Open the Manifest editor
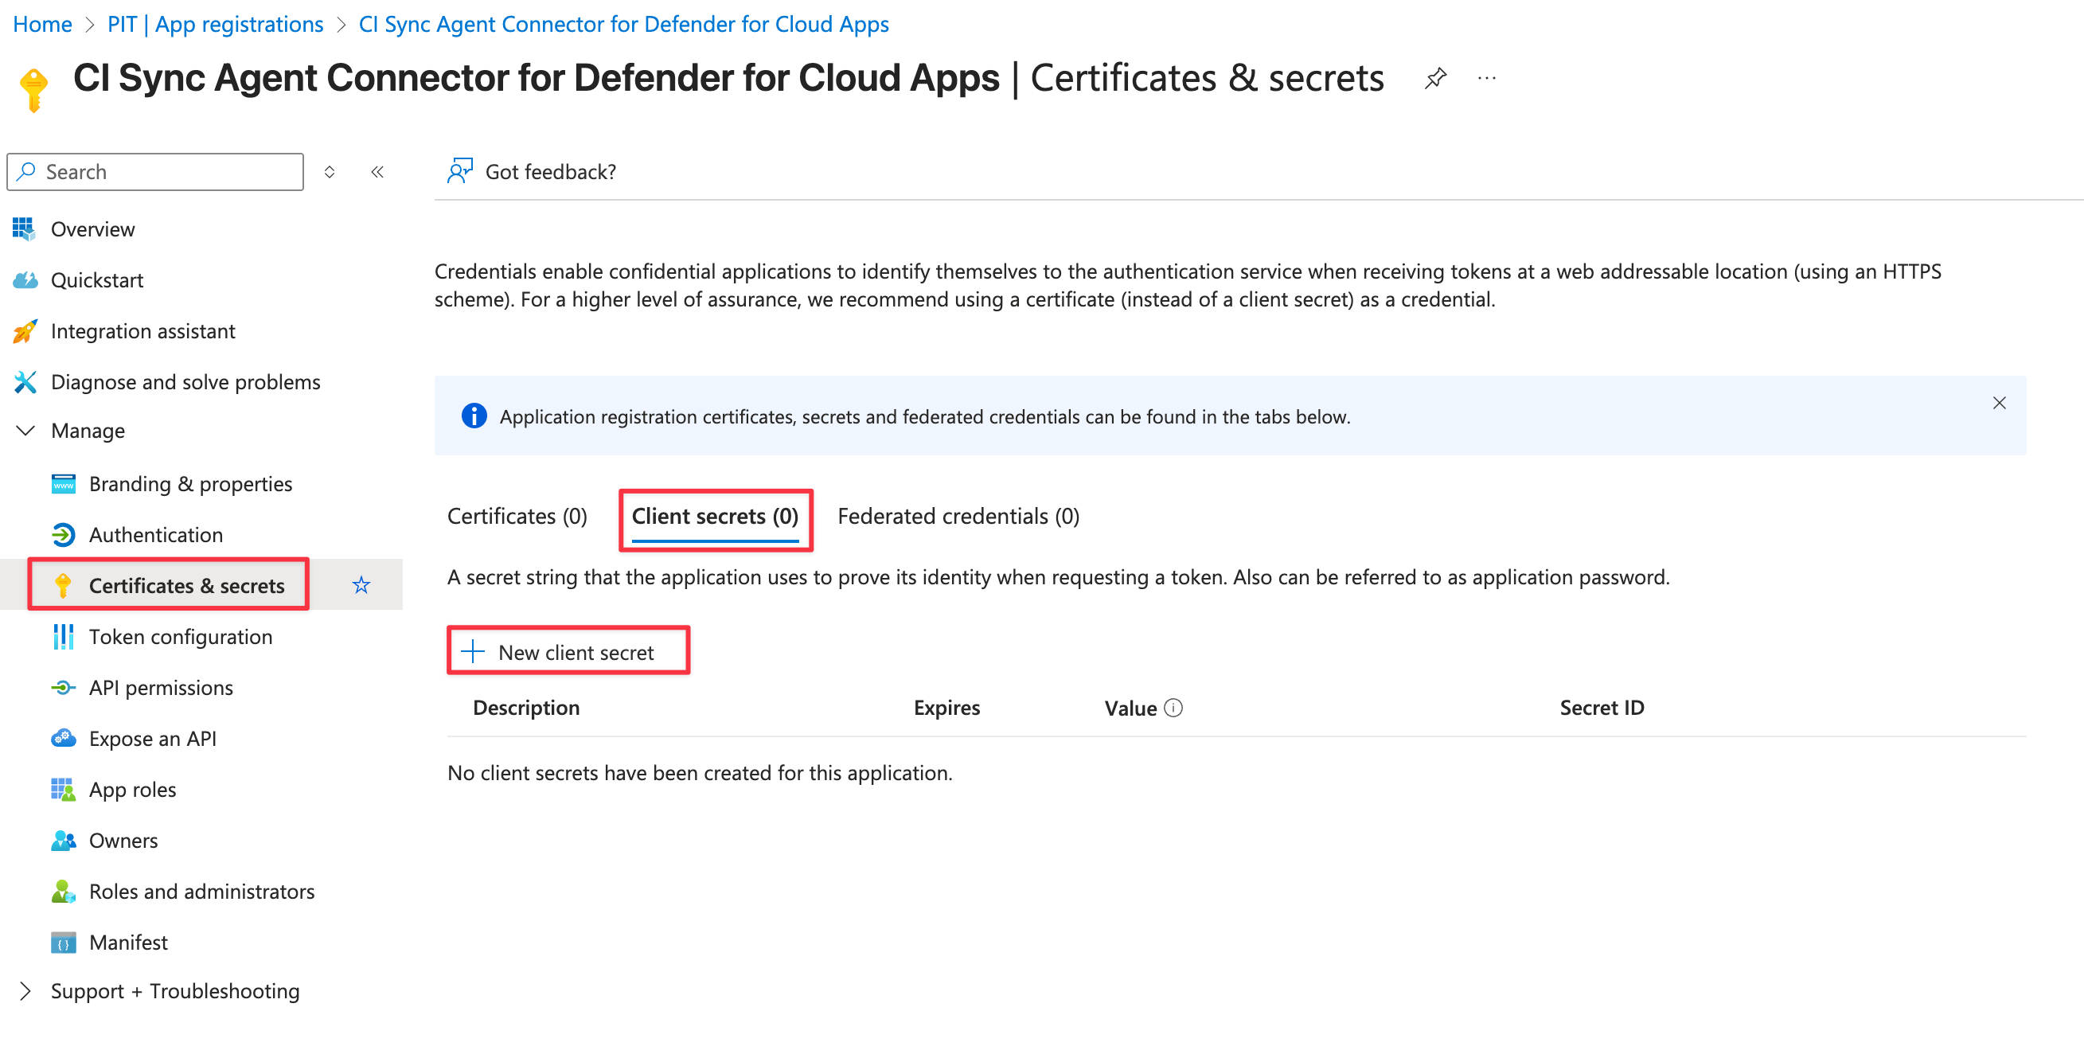This screenshot has width=2084, height=1054. tap(129, 943)
